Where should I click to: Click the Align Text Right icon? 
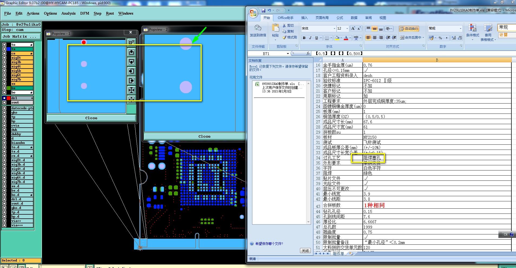pos(381,38)
